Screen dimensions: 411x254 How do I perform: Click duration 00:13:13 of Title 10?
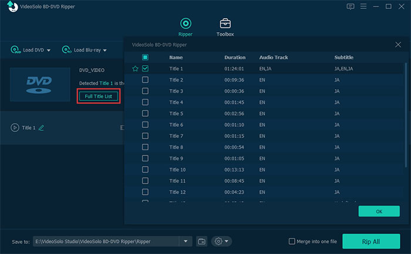234,170
